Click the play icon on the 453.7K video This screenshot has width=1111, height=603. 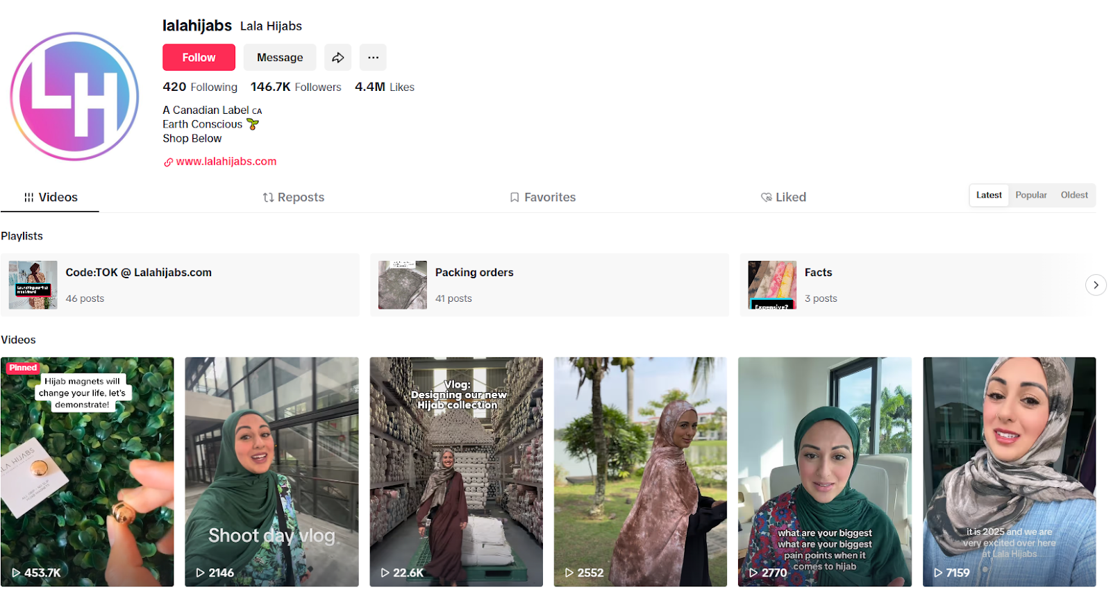pos(16,573)
